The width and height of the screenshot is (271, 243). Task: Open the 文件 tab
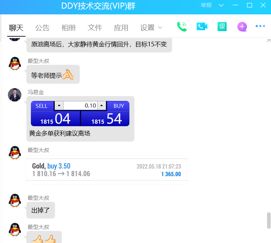pos(95,28)
